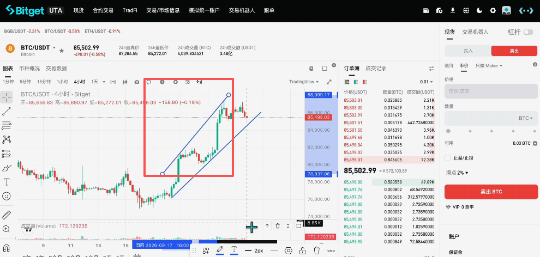The image size is (540, 257).
Task: Open the header settings gear icon
Action: coord(493,11)
